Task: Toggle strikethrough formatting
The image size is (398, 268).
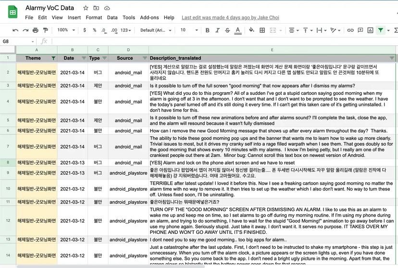Action: [227, 30]
